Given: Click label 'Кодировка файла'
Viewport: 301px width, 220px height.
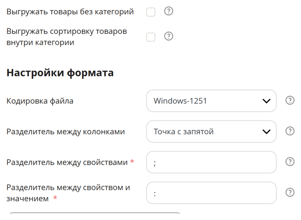Looking at the screenshot, I should [40, 101].
